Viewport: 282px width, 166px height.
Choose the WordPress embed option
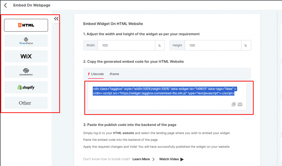(x=26, y=40)
